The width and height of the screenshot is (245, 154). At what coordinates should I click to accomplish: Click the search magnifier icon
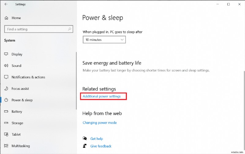click(70, 29)
